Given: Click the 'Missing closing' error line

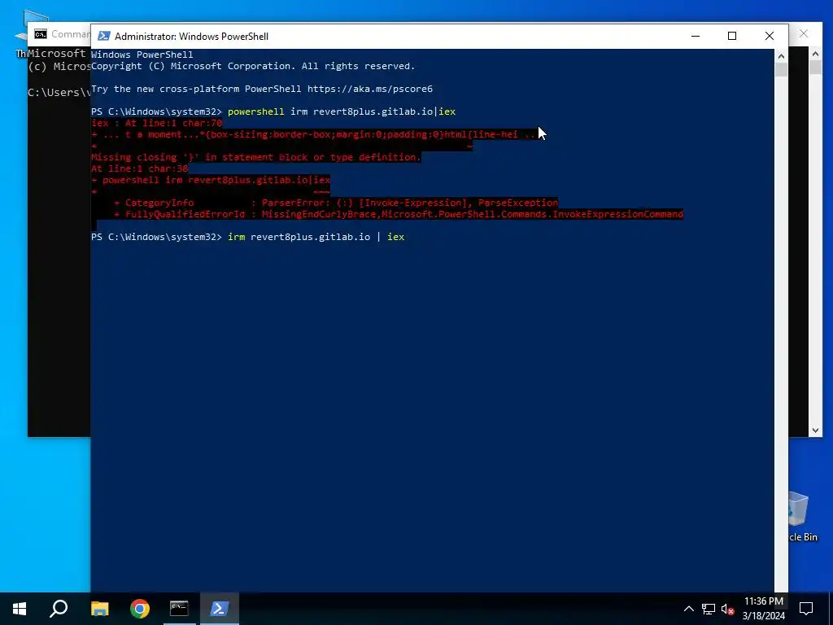Looking at the screenshot, I should [x=256, y=157].
